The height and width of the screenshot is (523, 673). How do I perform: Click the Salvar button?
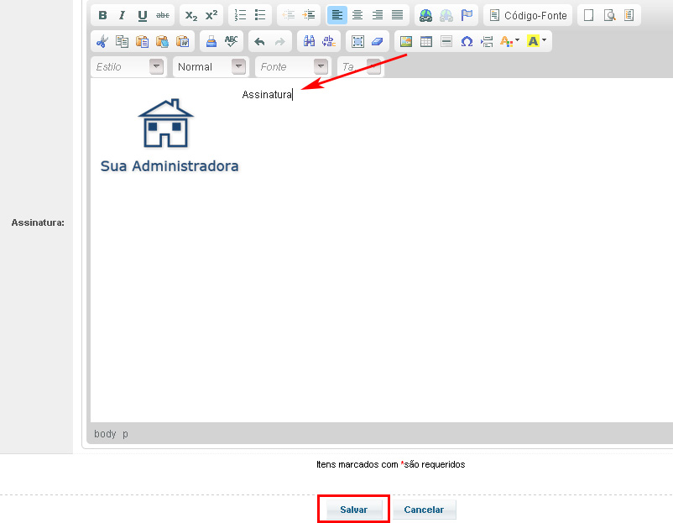353,510
